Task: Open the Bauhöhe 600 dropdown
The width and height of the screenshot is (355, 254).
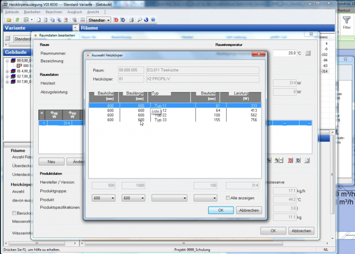Action: pyautogui.click(x=103, y=198)
